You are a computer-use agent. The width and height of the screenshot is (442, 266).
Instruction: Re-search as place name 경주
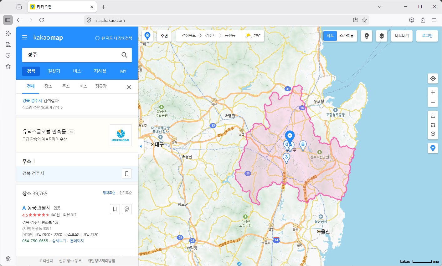pyautogui.click(x=43, y=108)
